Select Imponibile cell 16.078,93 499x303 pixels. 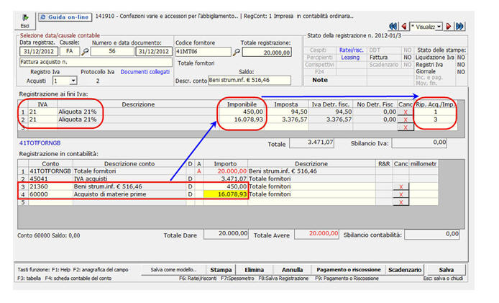(242, 119)
